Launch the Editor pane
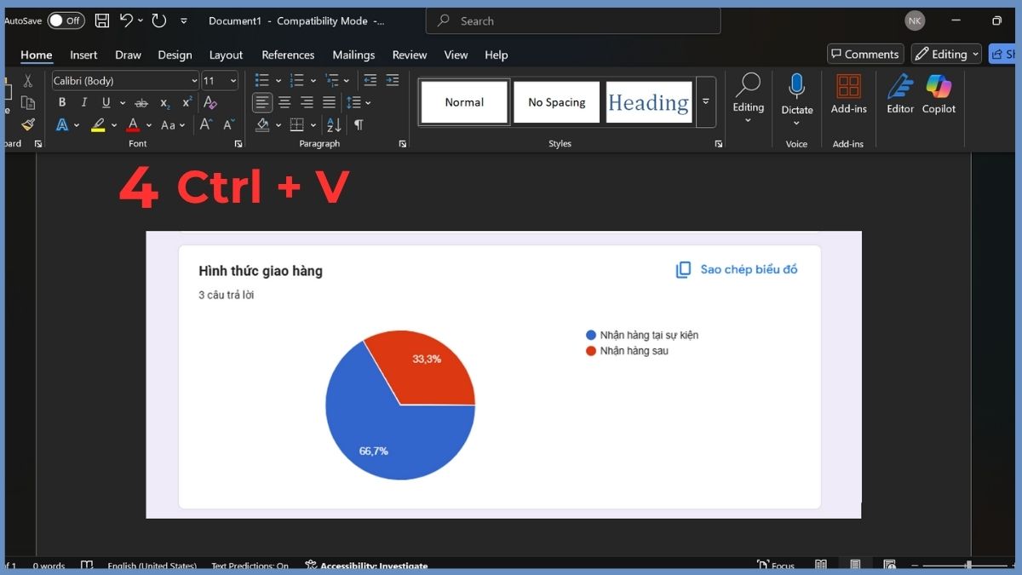 [x=899, y=94]
